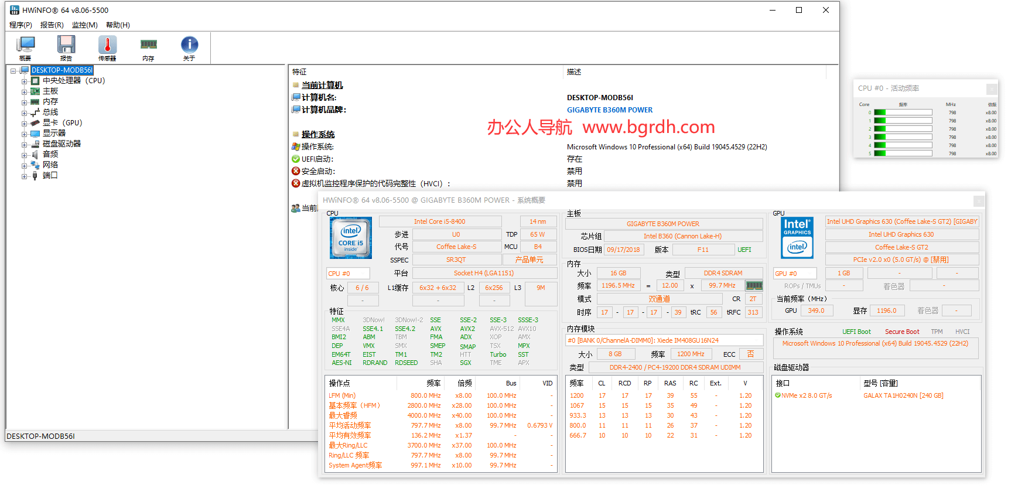This screenshot has height=488, width=1018.
Task: Open the 监控(M) menu
Action: coord(84,25)
